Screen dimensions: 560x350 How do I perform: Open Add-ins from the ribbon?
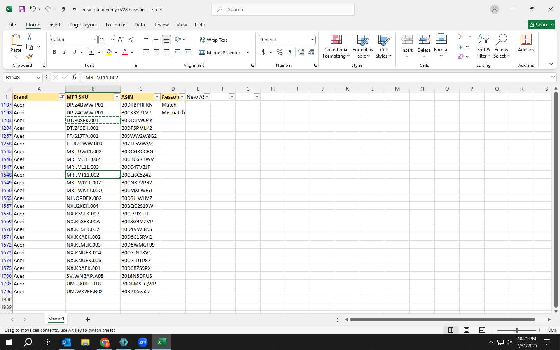pyautogui.click(x=526, y=43)
